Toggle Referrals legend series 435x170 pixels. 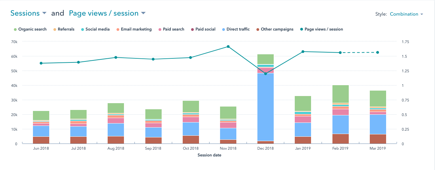[66, 29]
